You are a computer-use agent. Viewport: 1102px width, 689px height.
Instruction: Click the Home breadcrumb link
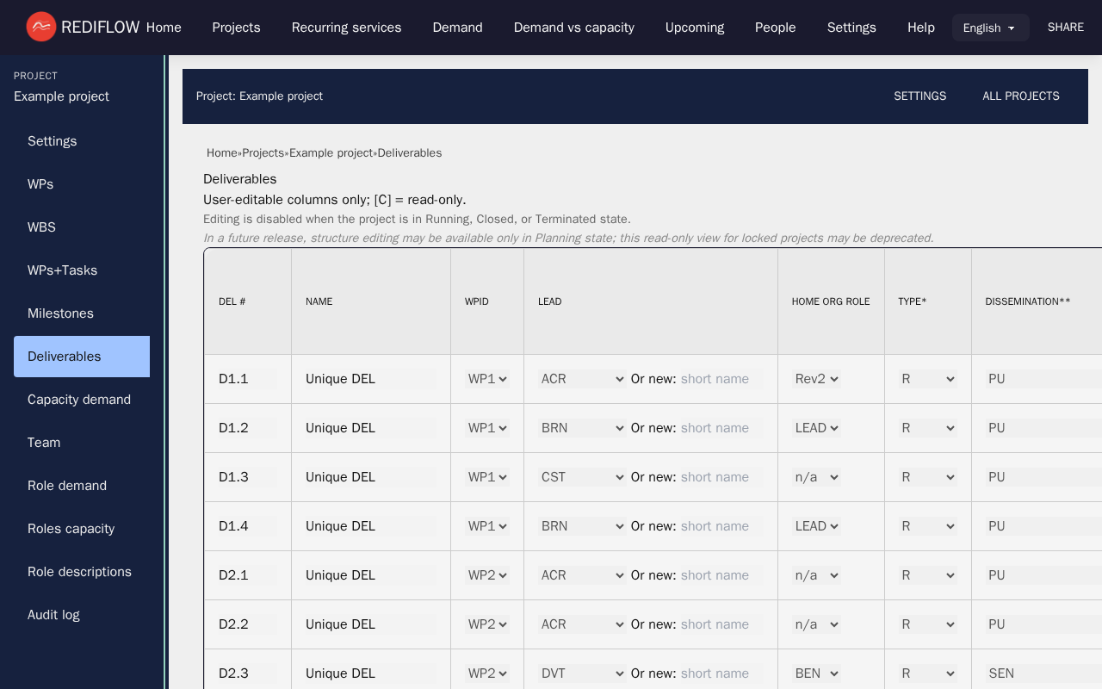pyautogui.click(x=221, y=153)
